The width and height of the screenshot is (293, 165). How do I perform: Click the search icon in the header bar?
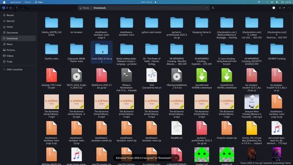click(213, 8)
